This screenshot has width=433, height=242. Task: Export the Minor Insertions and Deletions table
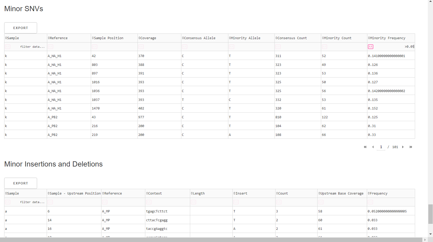point(20,183)
